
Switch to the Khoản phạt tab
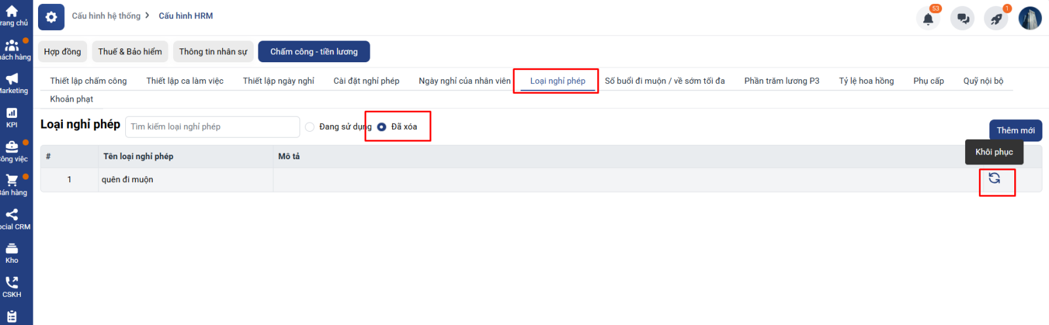coord(71,100)
